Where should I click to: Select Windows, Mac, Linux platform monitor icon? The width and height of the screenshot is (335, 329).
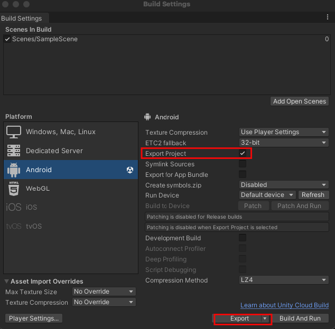tap(14, 132)
